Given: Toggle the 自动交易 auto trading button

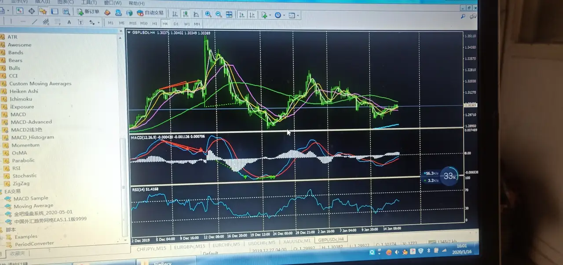Looking at the screenshot, I should [x=150, y=13].
